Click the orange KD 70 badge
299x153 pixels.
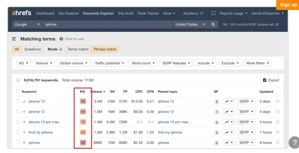83,122
